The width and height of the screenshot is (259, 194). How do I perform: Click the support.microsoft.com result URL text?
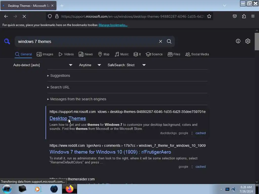[x=127, y=112]
